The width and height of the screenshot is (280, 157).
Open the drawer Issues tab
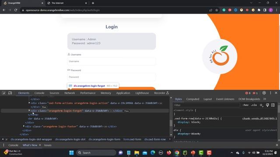48,145
